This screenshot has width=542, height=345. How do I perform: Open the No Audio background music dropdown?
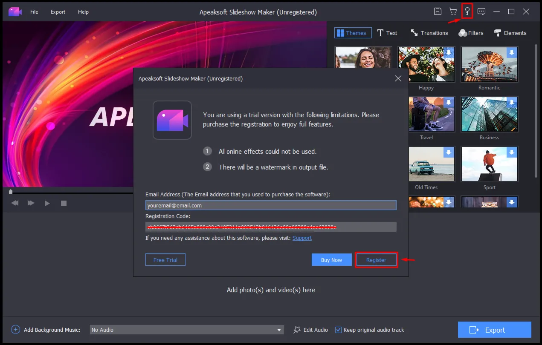click(x=187, y=330)
